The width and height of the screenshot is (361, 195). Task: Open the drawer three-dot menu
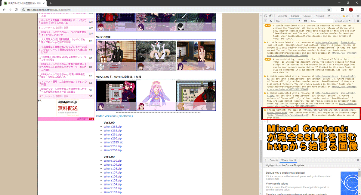(266, 160)
